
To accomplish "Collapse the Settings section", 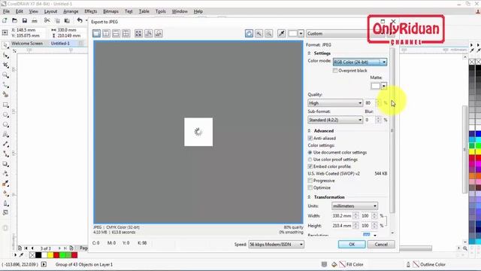I will [x=309, y=53].
